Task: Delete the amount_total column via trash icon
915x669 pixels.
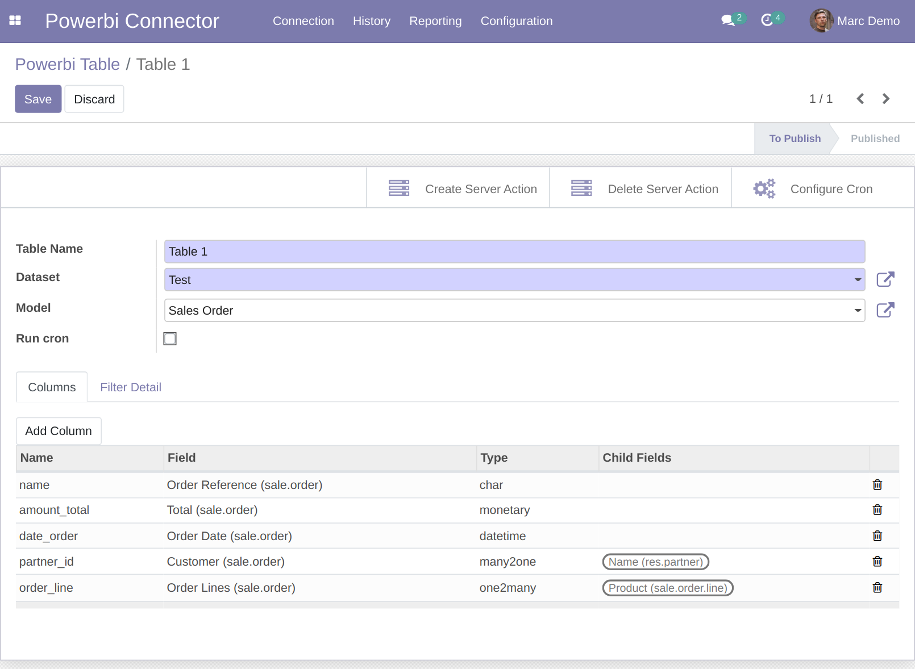Action: tap(877, 510)
